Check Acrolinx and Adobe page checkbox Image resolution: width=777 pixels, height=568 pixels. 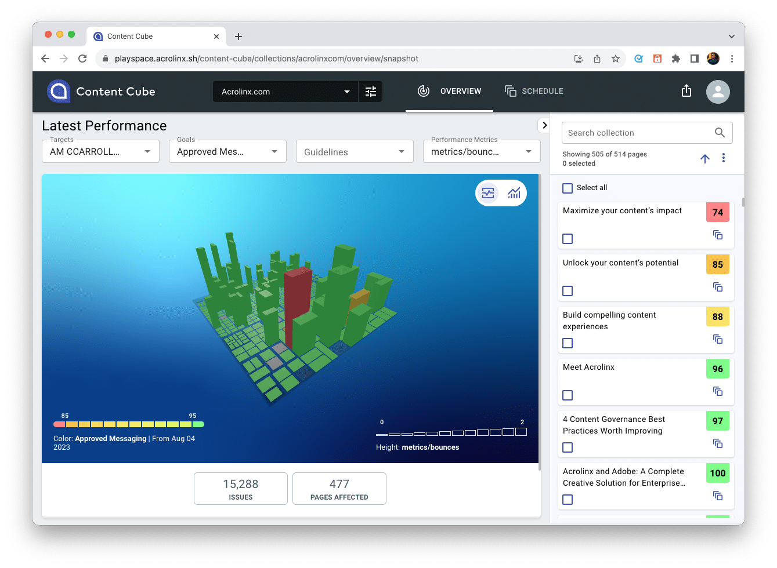coord(568,500)
